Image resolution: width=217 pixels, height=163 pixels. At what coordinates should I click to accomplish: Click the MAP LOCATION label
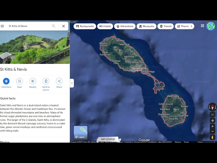[108, 139]
